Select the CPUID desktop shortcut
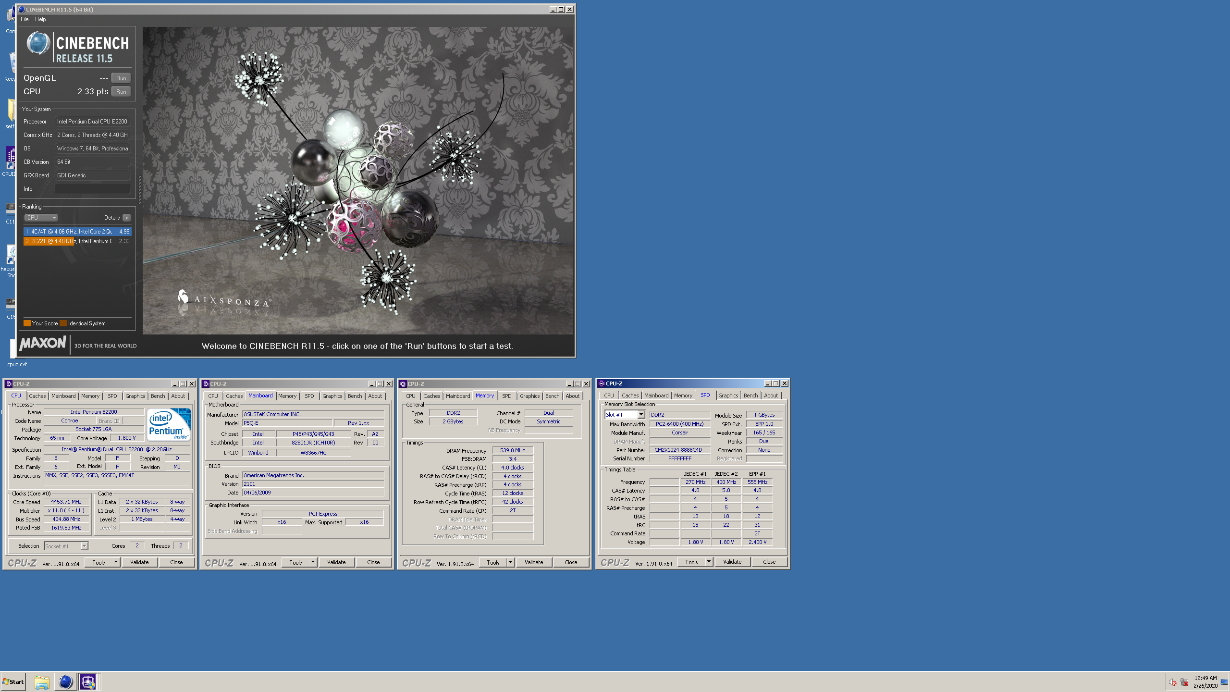The height and width of the screenshot is (692, 1230). coord(9,162)
